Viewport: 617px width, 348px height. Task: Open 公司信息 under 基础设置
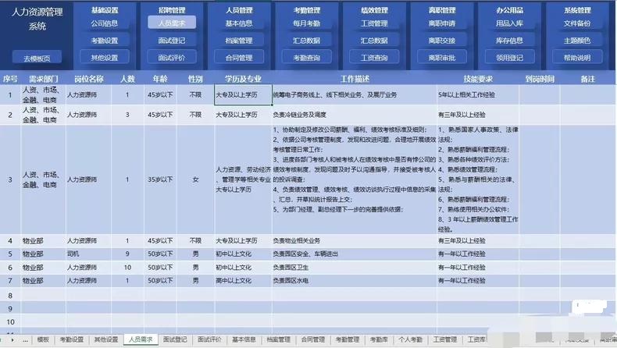click(x=105, y=23)
